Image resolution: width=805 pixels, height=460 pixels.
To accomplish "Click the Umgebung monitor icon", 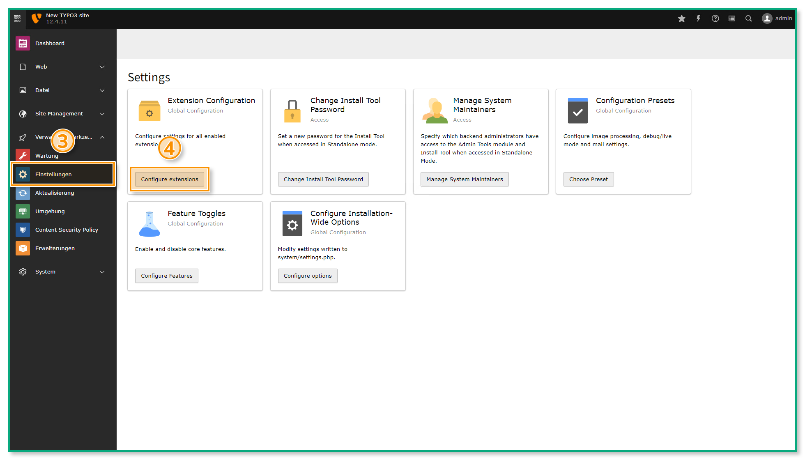I will pyautogui.click(x=23, y=211).
